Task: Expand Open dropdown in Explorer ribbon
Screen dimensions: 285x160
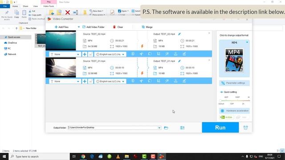Action: tap(123, 11)
